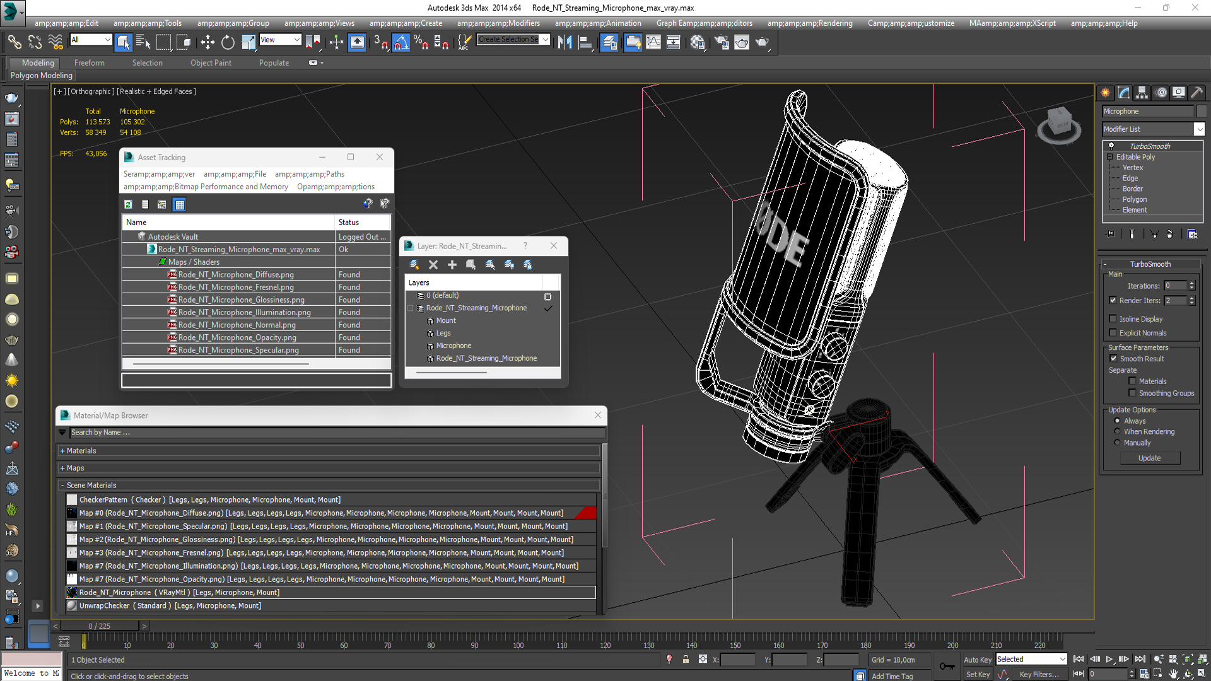Image resolution: width=1211 pixels, height=681 pixels.
Task: Click the Mirror tool icon
Action: pyautogui.click(x=565, y=42)
